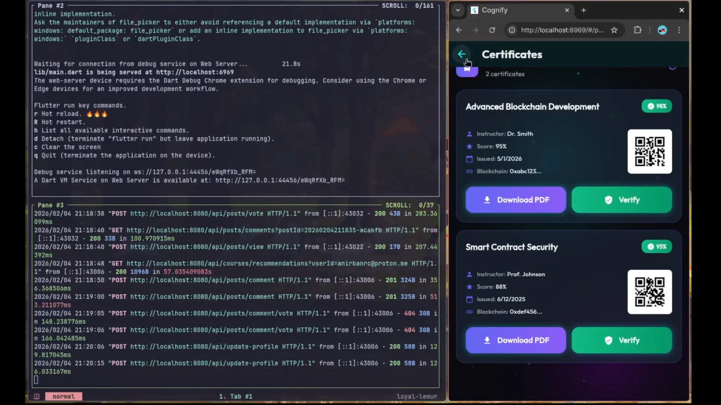Image resolution: width=721 pixels, height=405 pixels.
Task: Click the api/posts/vote log entry at 21:18:38
Action: click(236, 218)
